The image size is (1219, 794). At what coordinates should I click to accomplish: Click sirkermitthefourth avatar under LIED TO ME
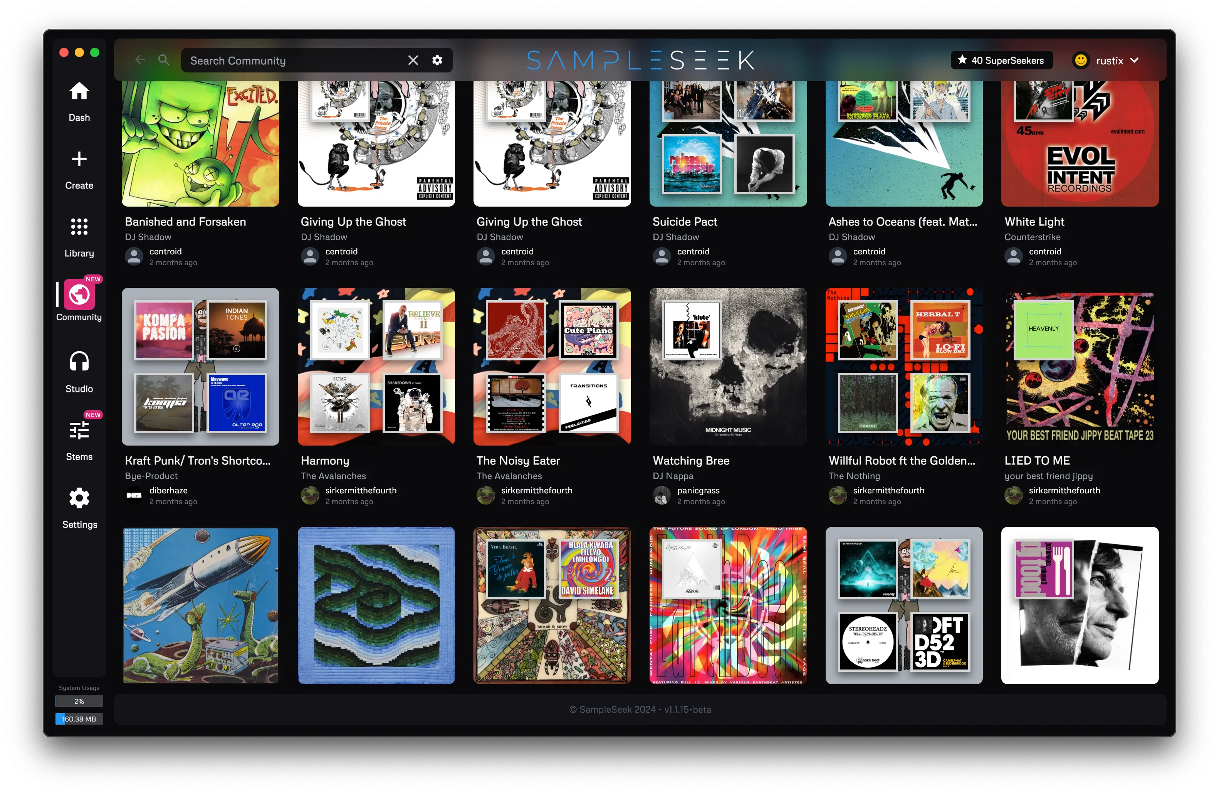pos(1014,495)
